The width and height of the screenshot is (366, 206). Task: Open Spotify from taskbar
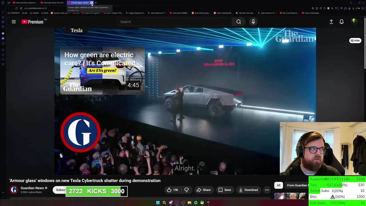point(196,203)
